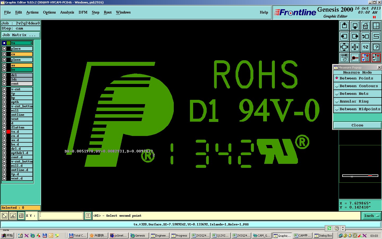The image size is (382, 239).
Task: Open the Step menu
Action: click(95, 12)
